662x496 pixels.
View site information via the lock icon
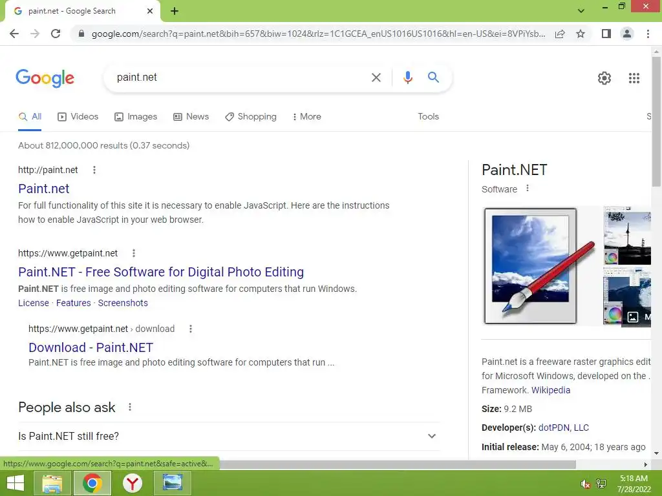pos(81,34)
